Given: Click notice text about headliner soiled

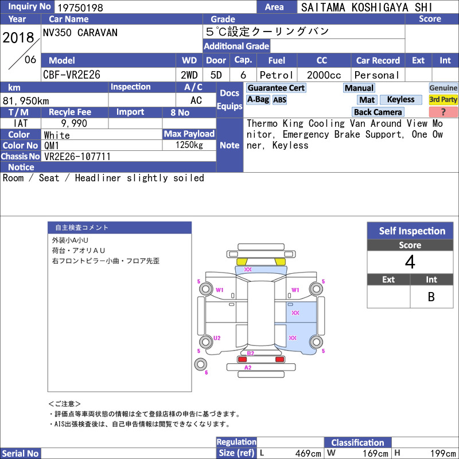Looking at the screenshot, I should [x=103, y=178].
